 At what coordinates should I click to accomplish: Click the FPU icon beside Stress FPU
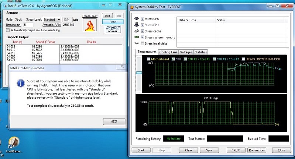[137, 25]
